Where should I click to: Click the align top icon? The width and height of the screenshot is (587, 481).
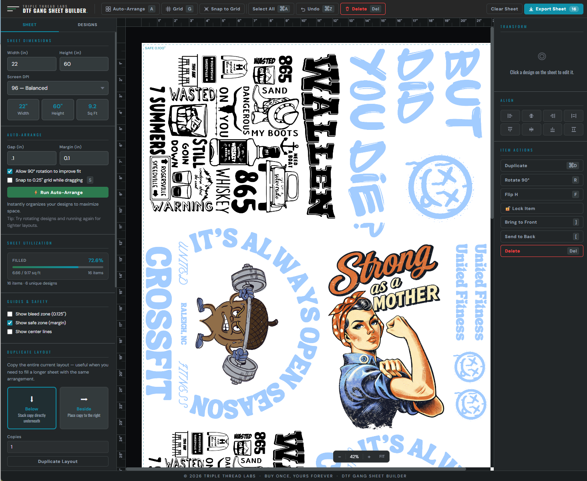pyautogui.click(x=510, y=129)
